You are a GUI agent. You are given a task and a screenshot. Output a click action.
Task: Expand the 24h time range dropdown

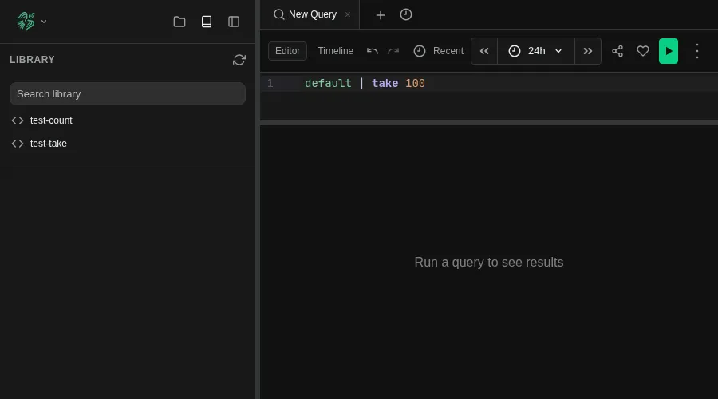coord(536,51)
